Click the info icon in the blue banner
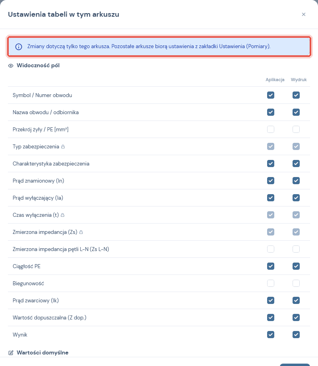 (19, 47)
